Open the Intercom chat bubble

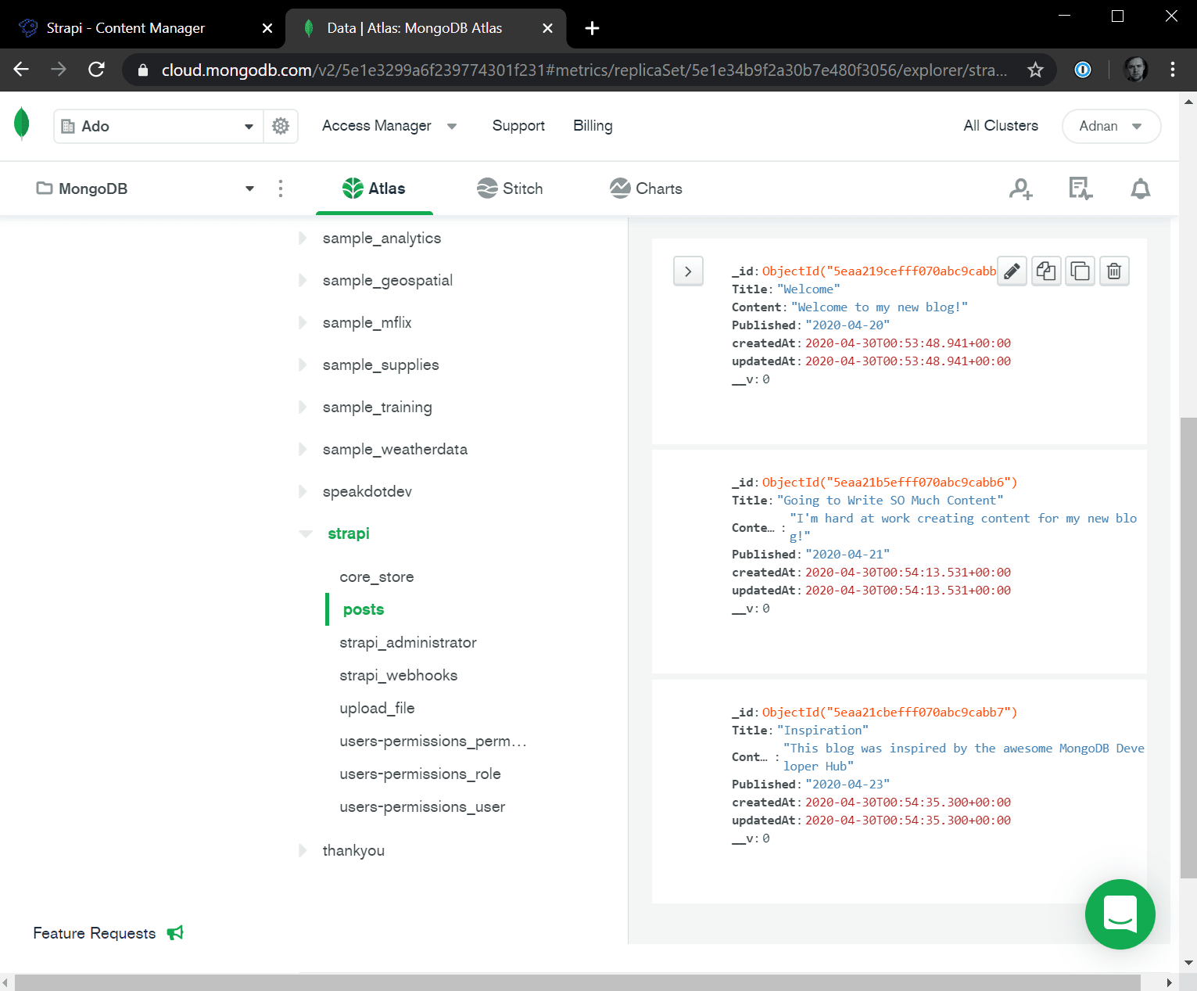coord(1120,914)
